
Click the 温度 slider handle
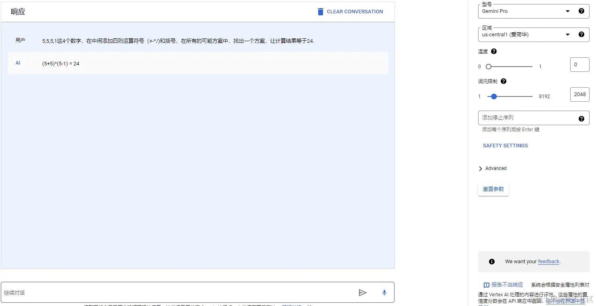tap(489, 66)
